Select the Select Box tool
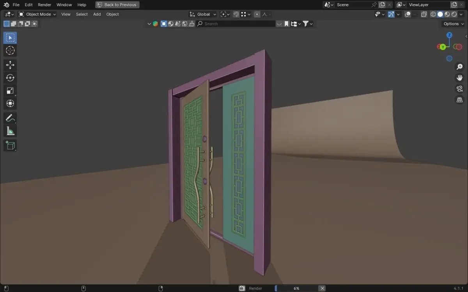 10,38
